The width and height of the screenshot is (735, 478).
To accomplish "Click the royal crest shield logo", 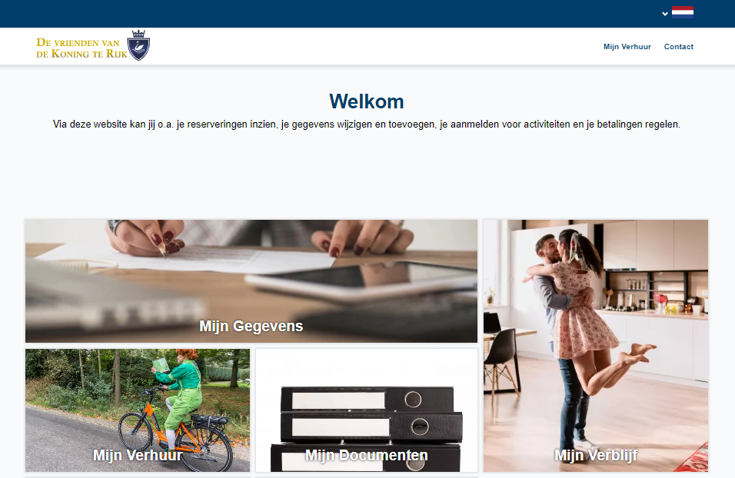I will 138,45.
